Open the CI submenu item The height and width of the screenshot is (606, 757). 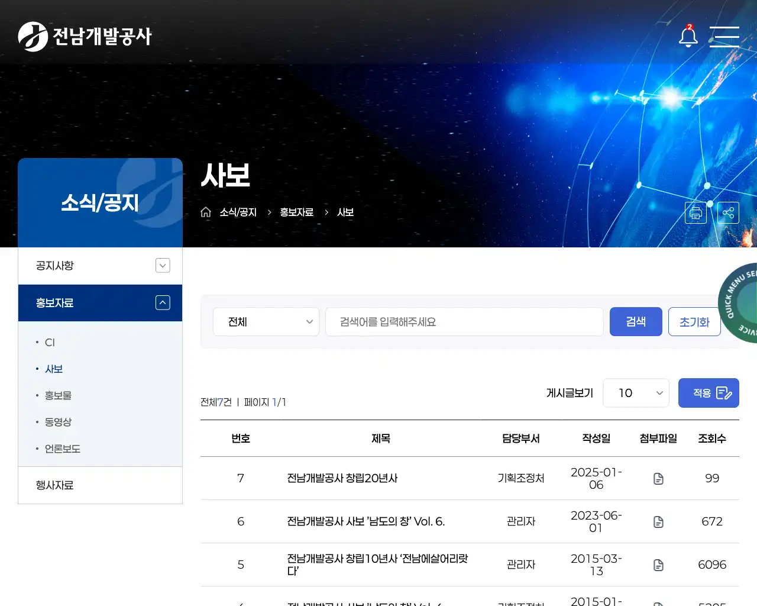point(50,342)
